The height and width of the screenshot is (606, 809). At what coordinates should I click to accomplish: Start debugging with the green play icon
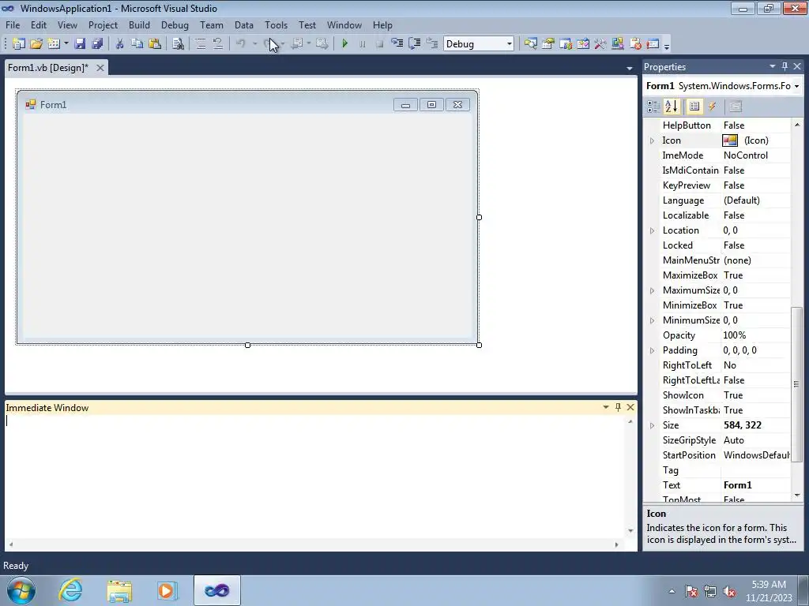[344, 44]
